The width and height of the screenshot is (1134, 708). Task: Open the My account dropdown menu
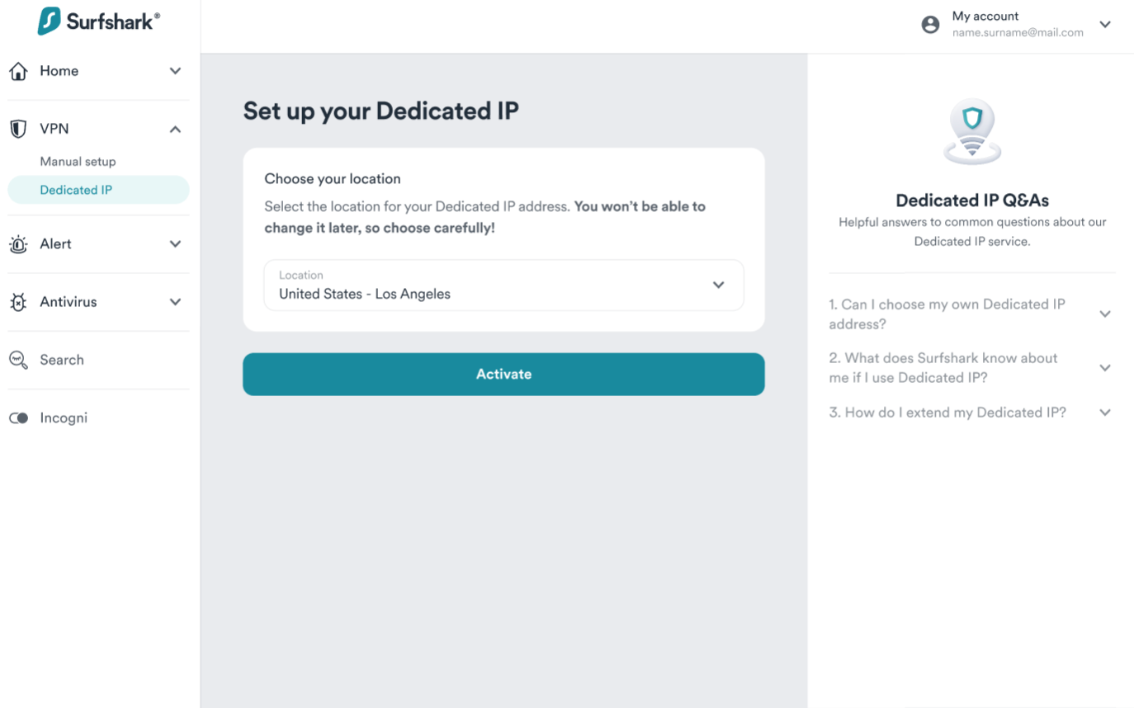[x=1105, y=25]
